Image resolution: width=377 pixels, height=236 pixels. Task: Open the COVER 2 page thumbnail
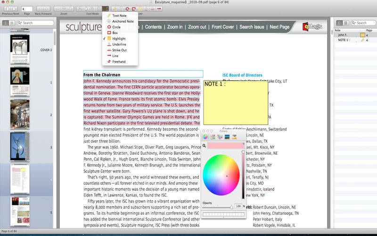tap(20, 50)
